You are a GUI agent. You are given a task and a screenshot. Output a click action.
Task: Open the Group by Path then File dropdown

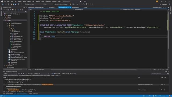41,74
